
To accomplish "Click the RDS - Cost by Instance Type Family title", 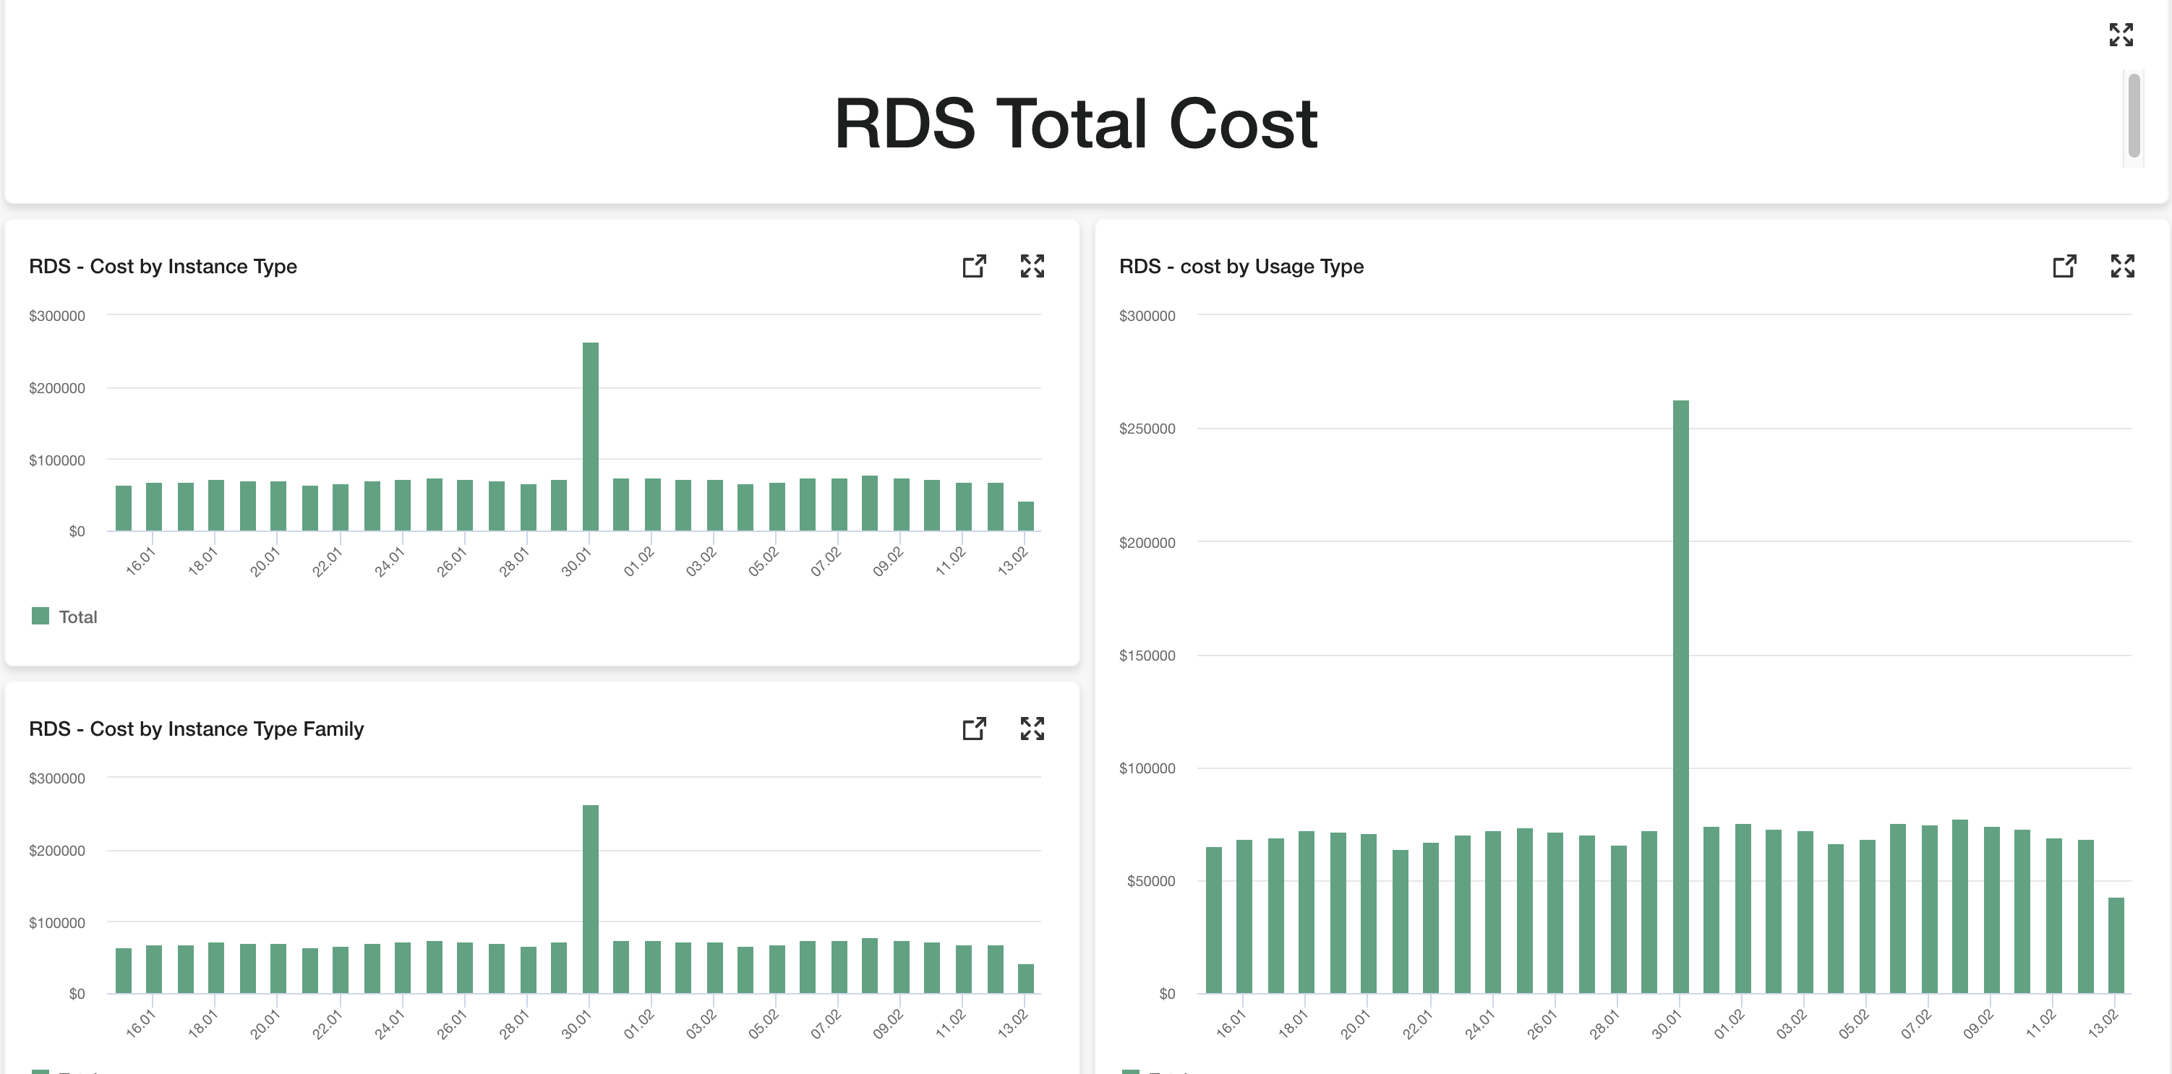I will coord(196,729).
